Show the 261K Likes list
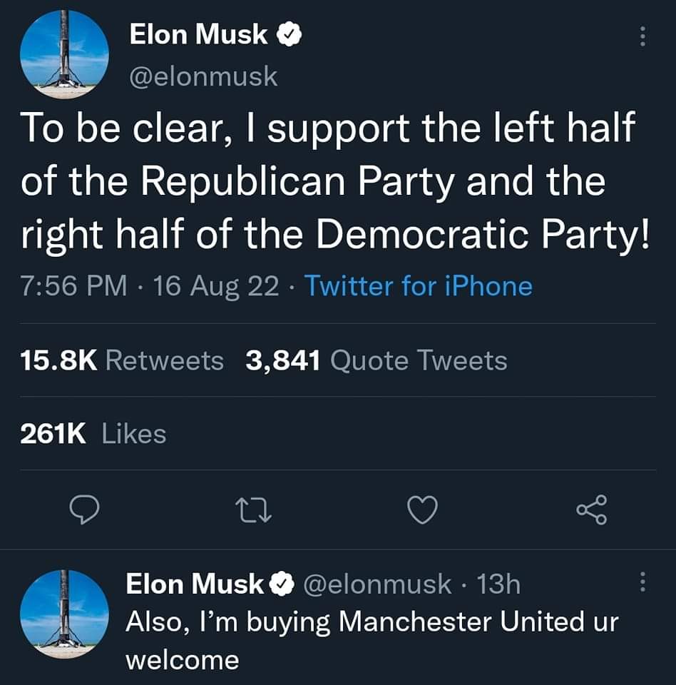Viewport: 676px width, 685px height. [x=93, y=433]
